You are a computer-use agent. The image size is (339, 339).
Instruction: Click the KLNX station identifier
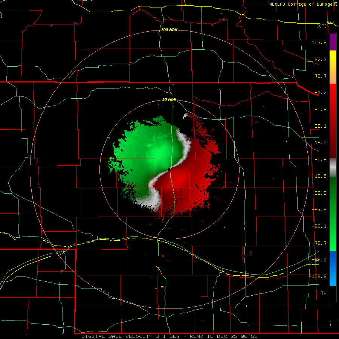(x=197, y=336)
